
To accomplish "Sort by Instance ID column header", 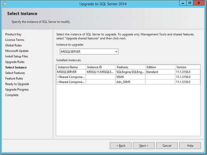I will tap(101, 67).
